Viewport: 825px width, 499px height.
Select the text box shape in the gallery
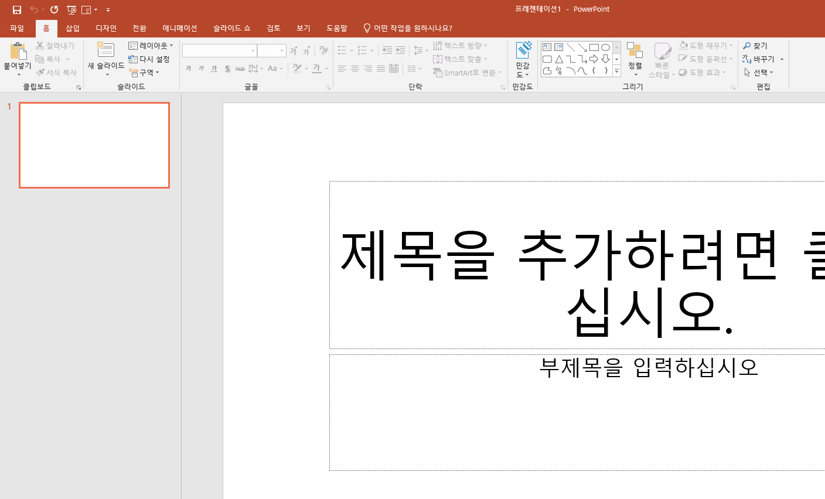point(547,47)
